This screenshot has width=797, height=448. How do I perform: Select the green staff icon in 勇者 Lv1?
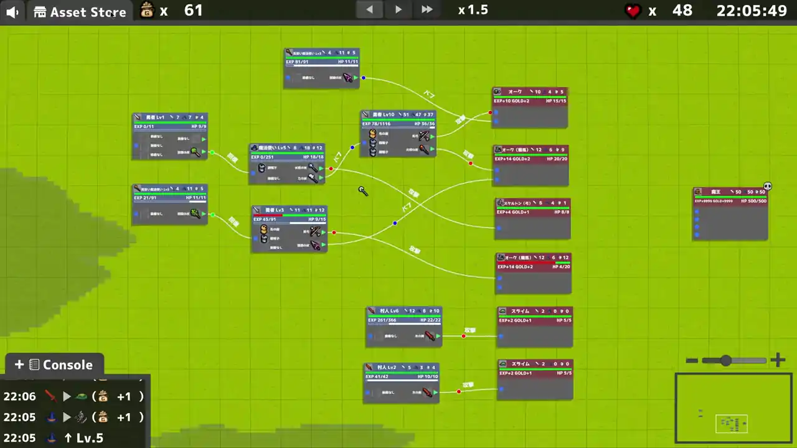pos(196,152)
